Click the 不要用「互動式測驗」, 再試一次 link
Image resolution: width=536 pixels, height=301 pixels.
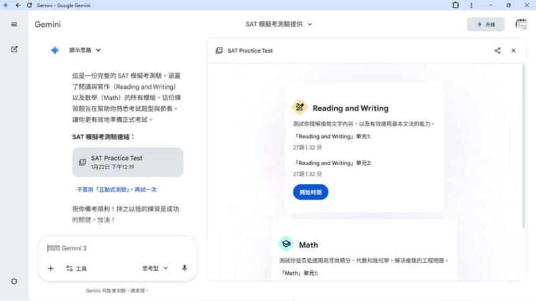117,189
